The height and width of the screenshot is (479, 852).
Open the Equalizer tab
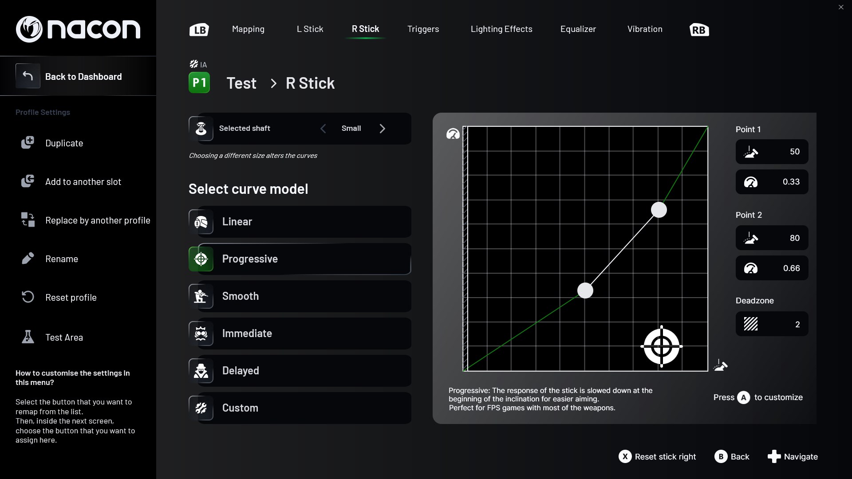[578, 29]
